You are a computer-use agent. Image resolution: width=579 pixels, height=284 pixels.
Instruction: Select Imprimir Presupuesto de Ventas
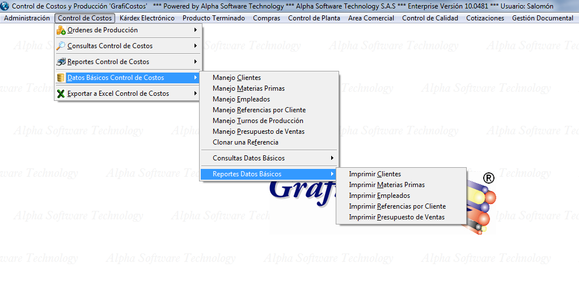point(396,217)
